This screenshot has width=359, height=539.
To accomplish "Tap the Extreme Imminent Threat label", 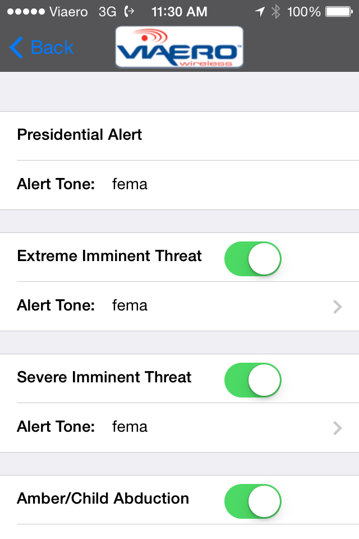I will point(109,257).
